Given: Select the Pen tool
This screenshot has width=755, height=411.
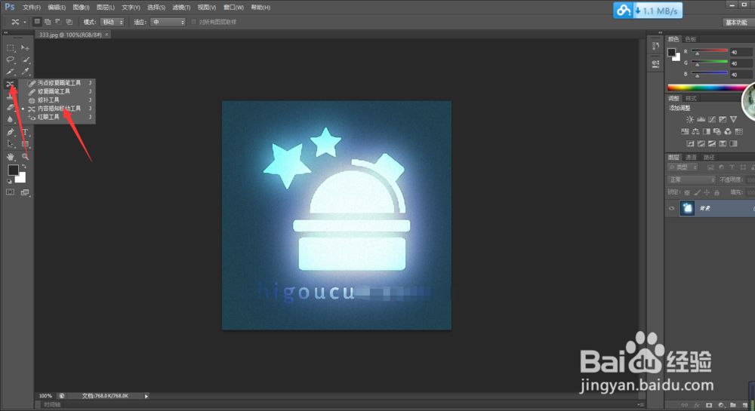Looking at the screenshot, I should pyautogui.click(x=10, y=132).
